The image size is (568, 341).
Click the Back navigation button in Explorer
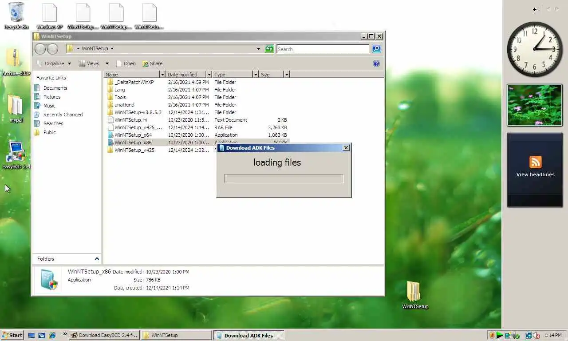tap(40, 49)
